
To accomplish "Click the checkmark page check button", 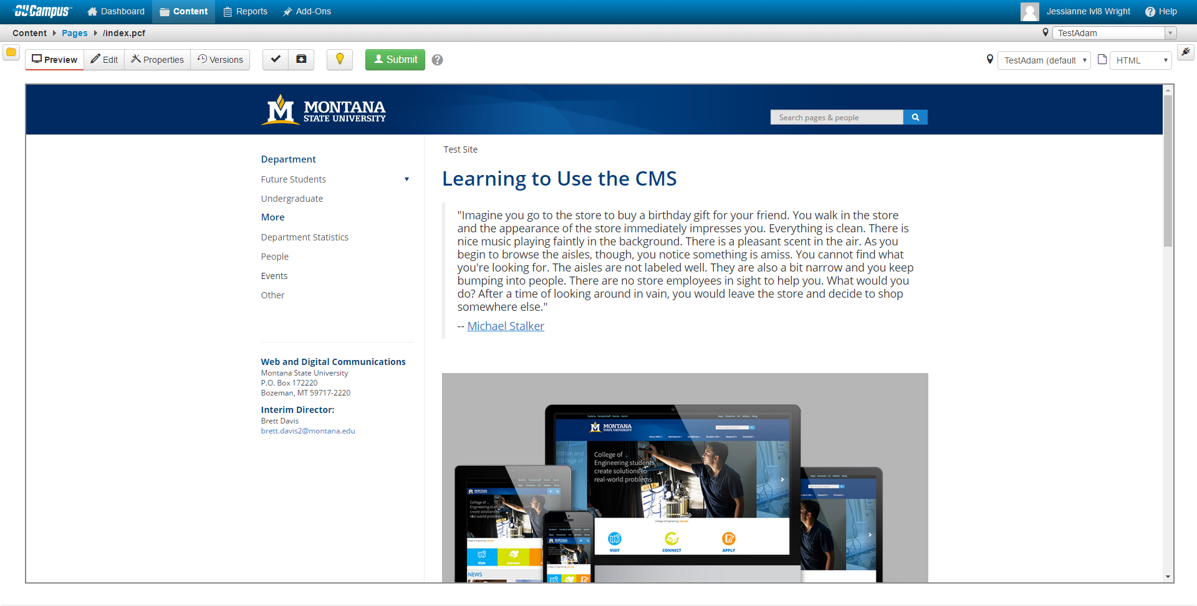I will coord(276,59).
